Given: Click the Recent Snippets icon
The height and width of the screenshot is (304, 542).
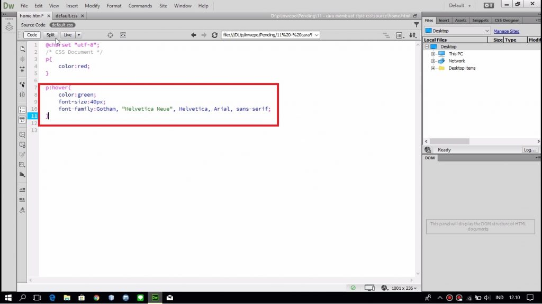Looking at the screenshot, I should (x=22, y=165).
